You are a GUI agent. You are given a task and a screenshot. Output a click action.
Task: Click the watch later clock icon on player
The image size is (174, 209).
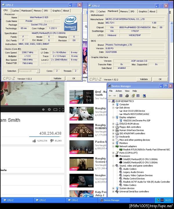tap(43, 109)
